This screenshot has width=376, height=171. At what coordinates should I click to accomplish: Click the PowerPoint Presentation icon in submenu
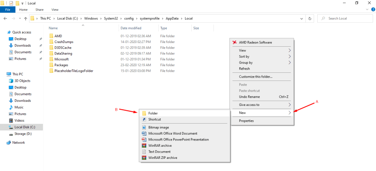[144, 139]
